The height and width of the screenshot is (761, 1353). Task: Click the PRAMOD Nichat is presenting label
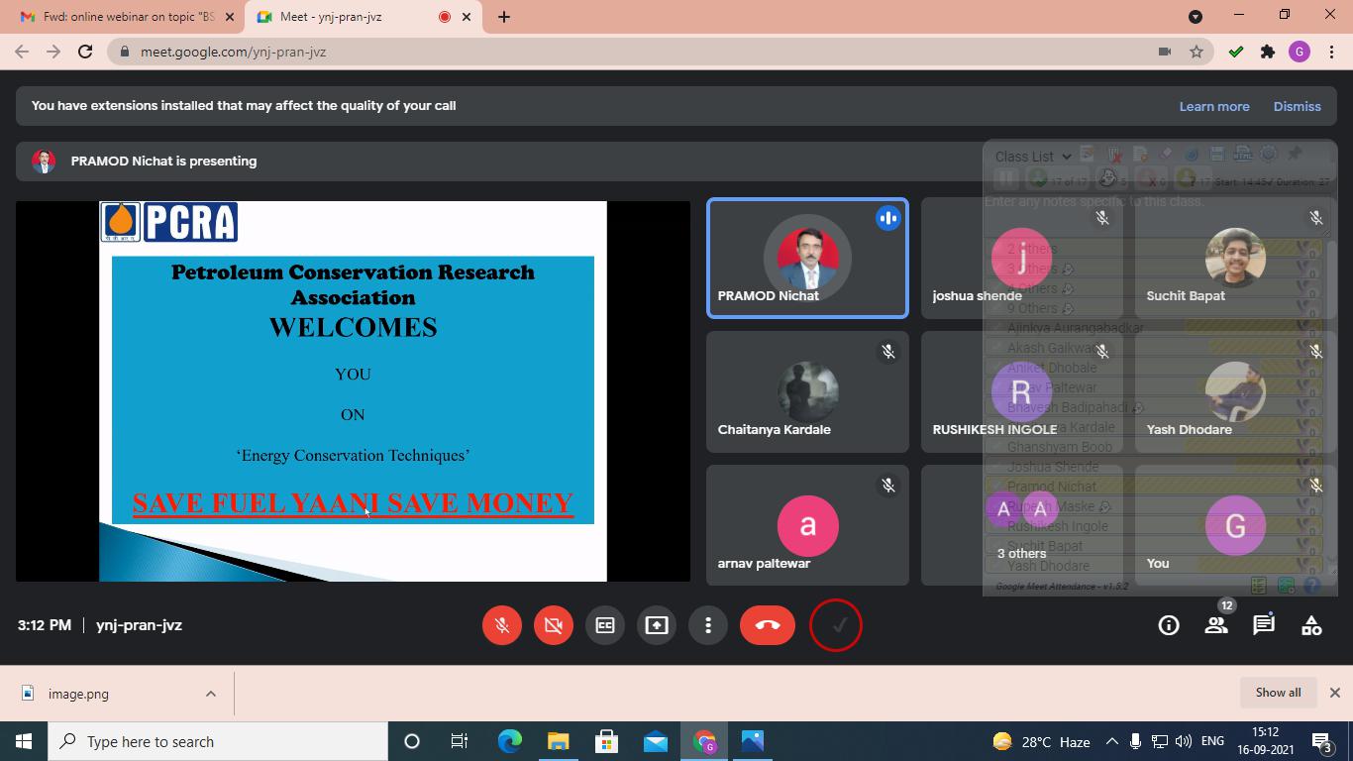point(163,161)
